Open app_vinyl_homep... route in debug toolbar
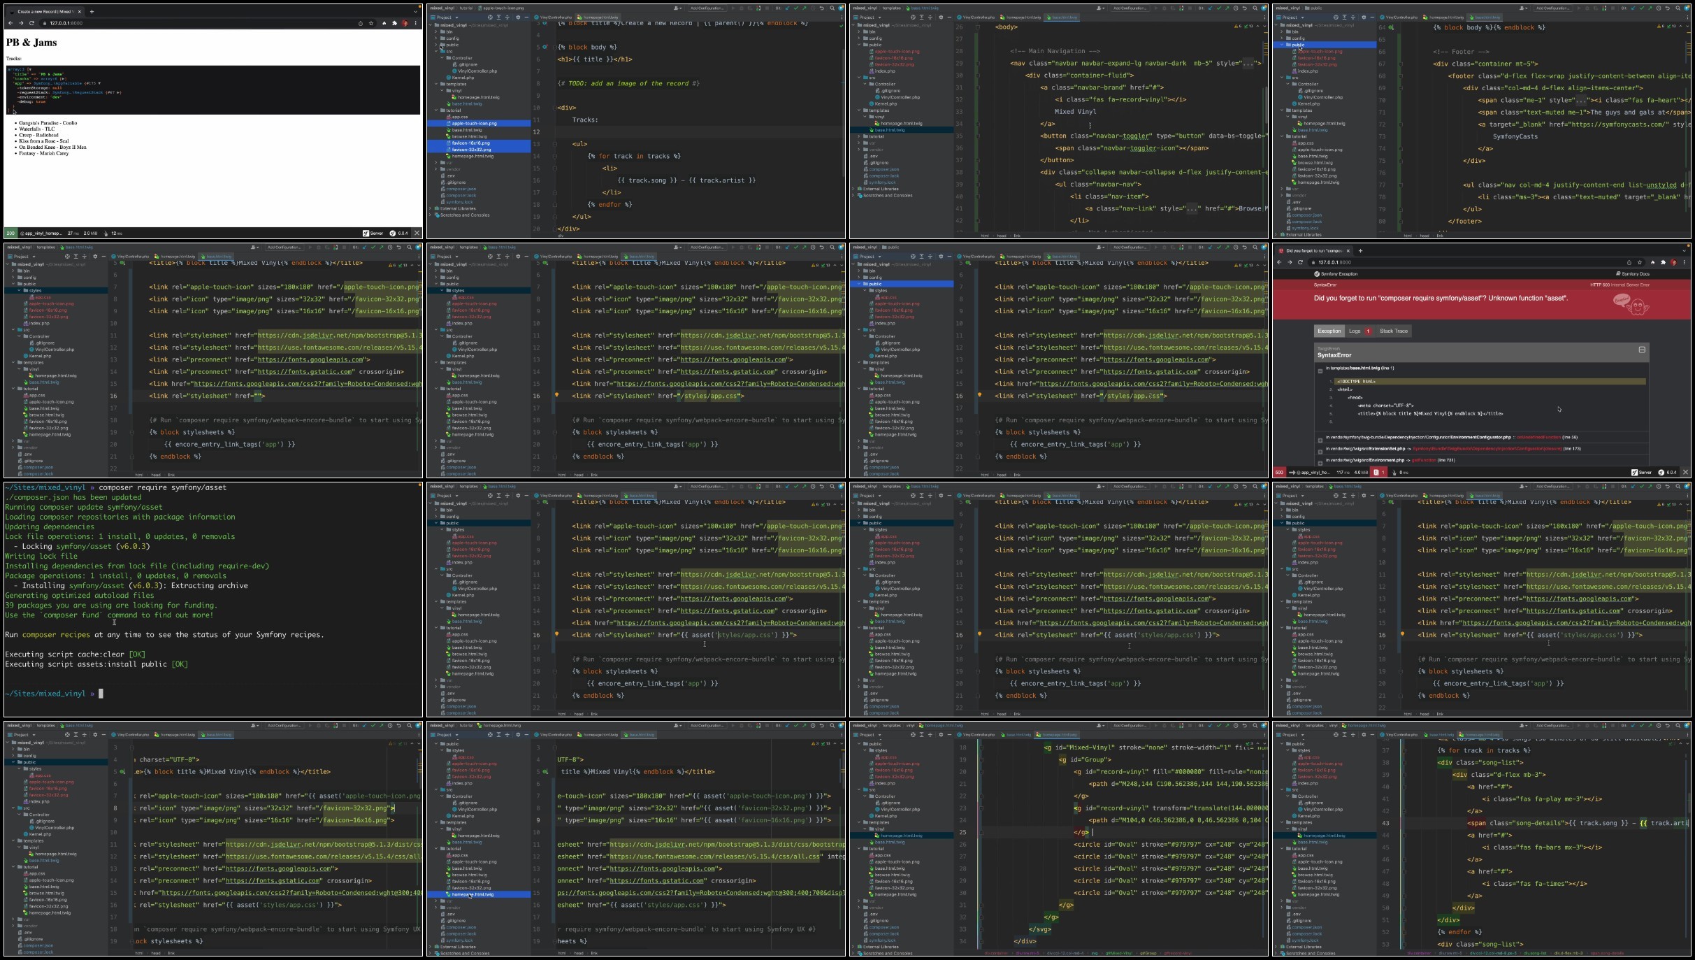 [x=41, y=233]
